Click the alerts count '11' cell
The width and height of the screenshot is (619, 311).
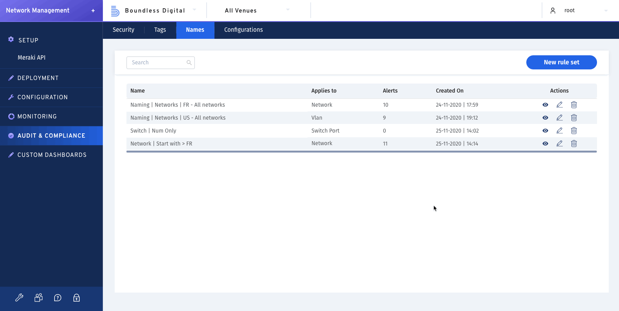pyautogui.click(x=385, y=144)
